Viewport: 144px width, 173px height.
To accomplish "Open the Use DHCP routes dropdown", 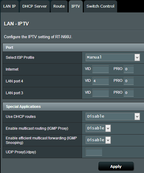I will 113,116.
